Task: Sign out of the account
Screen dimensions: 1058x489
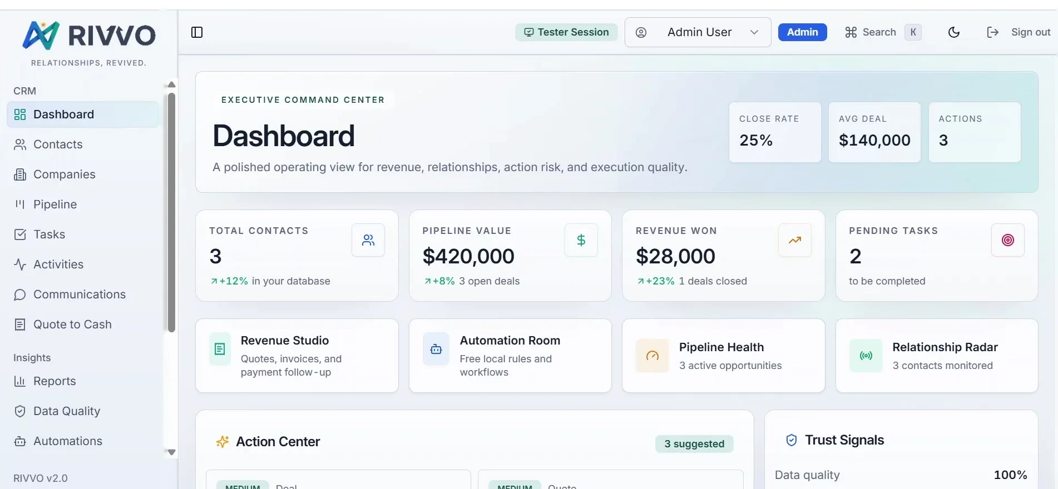Action: pos(1018,32)
